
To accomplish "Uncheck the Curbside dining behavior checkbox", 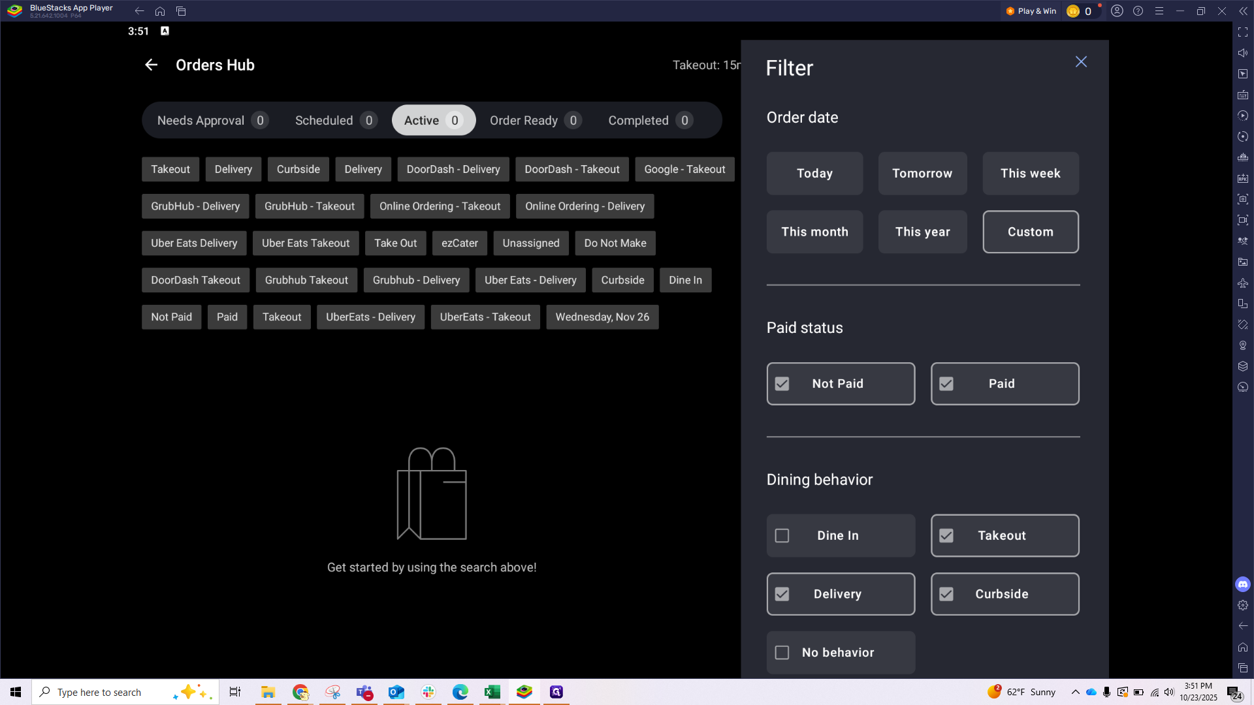I will click(x=946, y=594).
